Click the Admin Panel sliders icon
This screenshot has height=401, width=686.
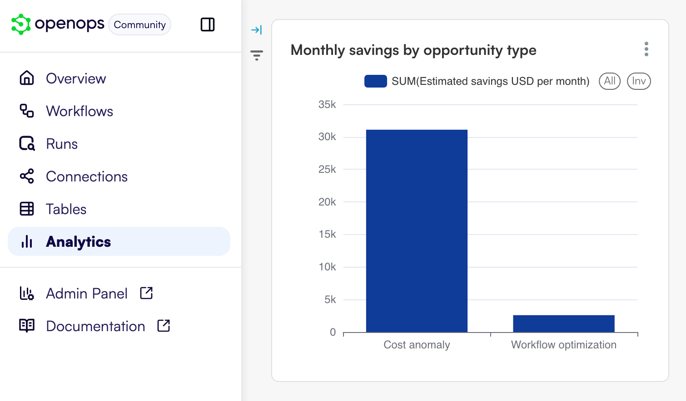tap(27, 293)
